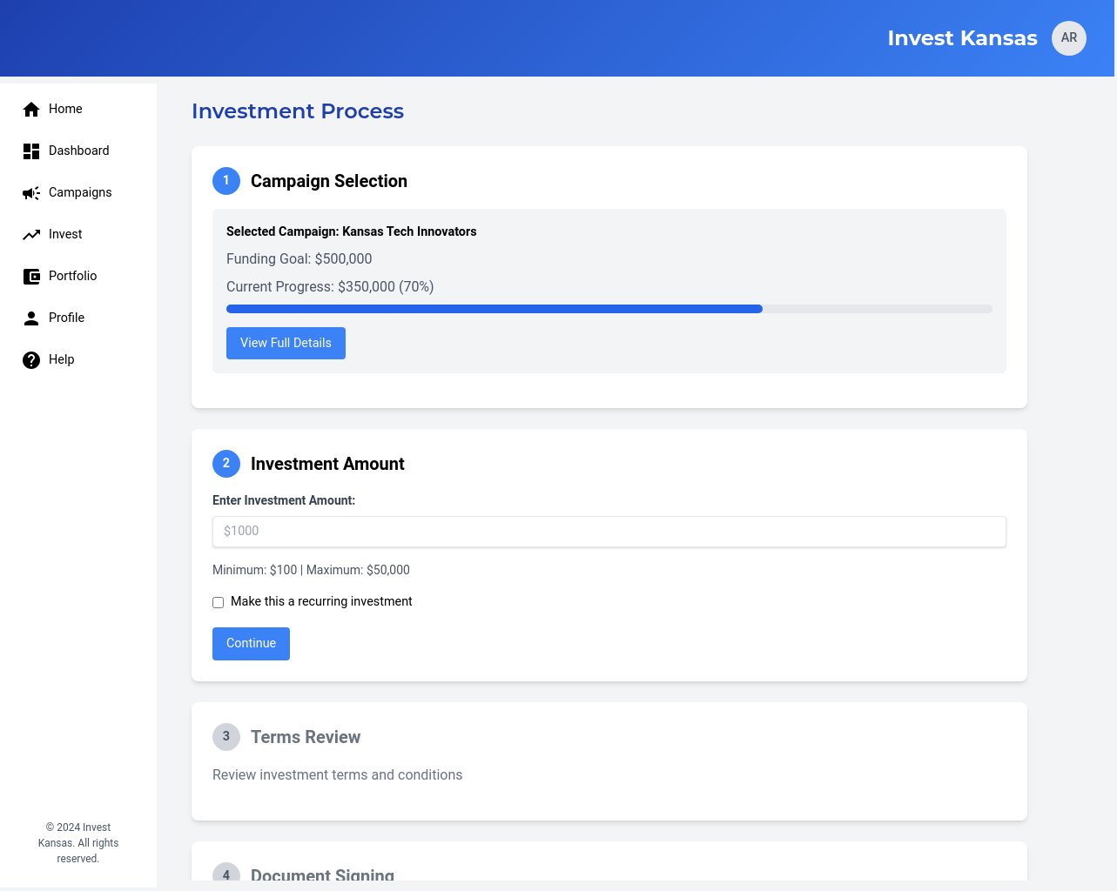This screenshot has height=891, width=1117.
Task: Click the Home house icon
Action: pos(31,109)
